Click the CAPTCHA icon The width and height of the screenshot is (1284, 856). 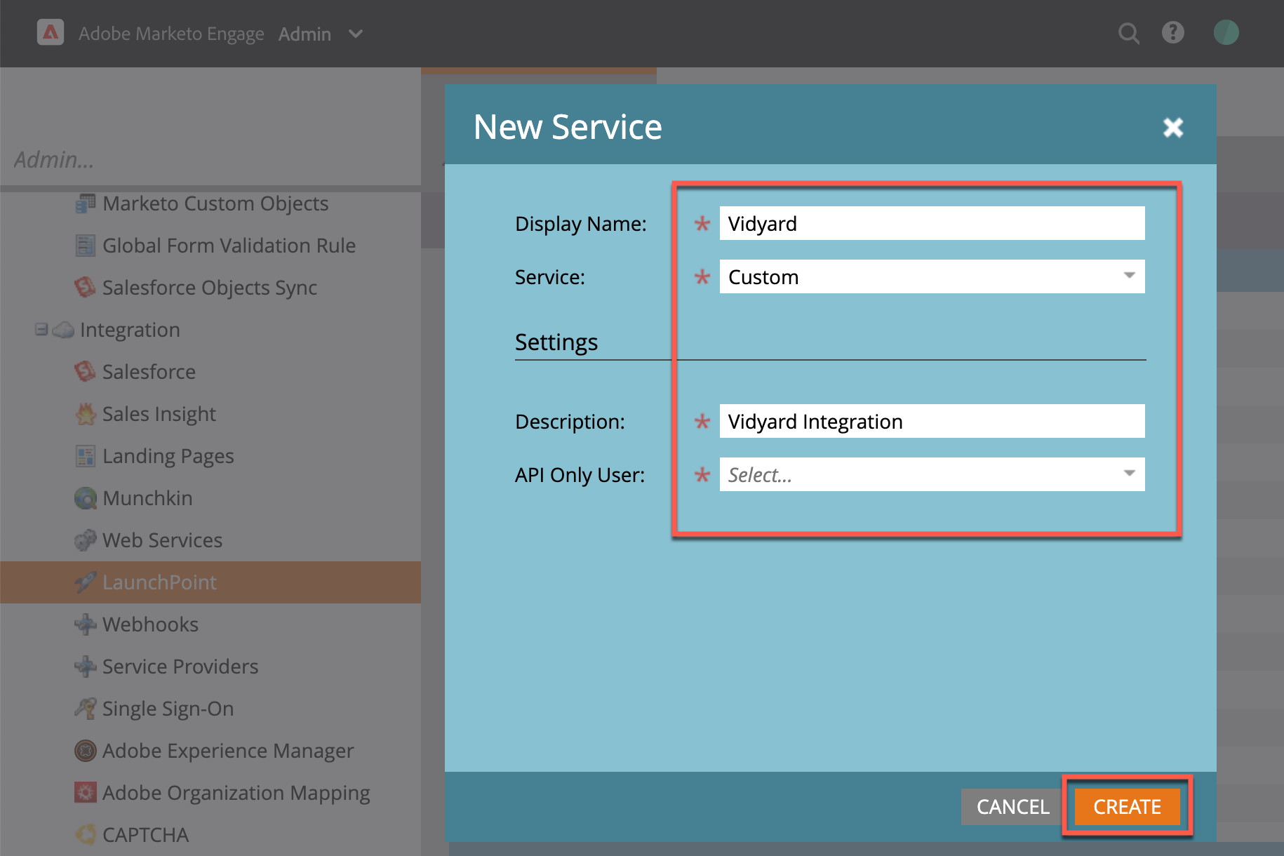[x=86, y=835]
